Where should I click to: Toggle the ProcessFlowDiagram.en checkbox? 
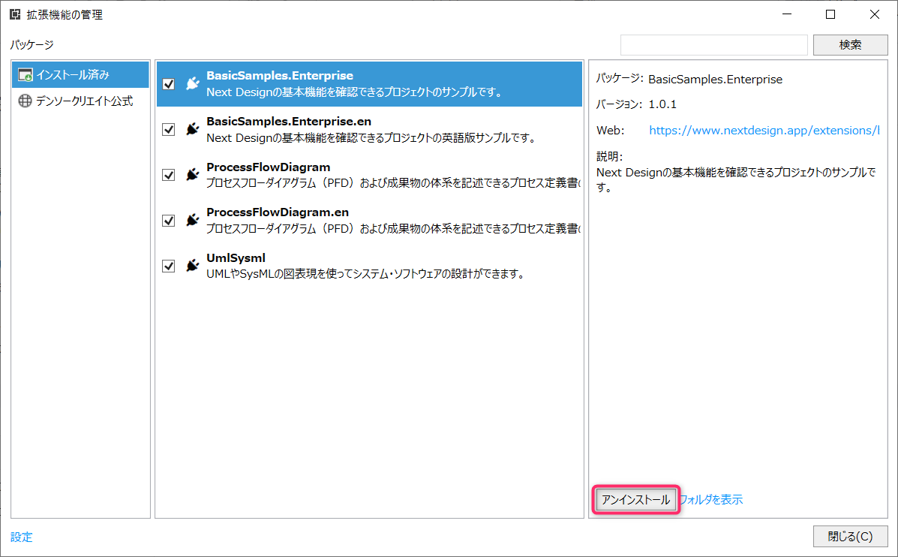tap(168, 220)
